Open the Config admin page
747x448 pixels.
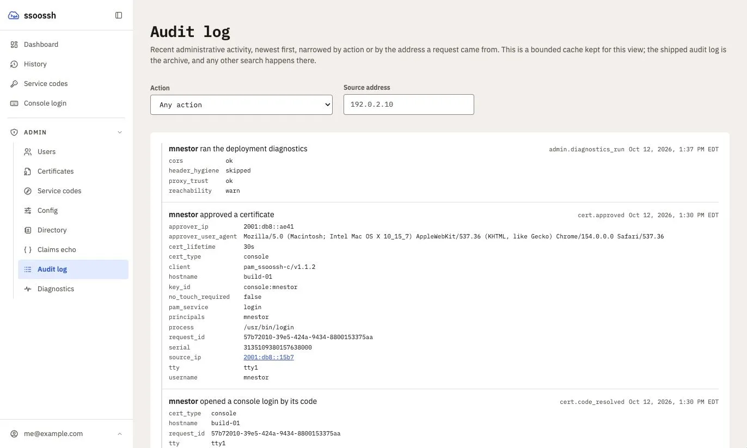73,211
